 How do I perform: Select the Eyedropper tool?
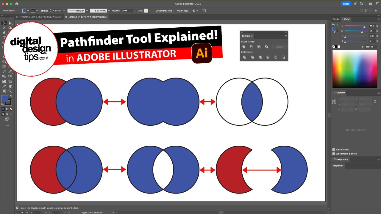tap(10, 71)
